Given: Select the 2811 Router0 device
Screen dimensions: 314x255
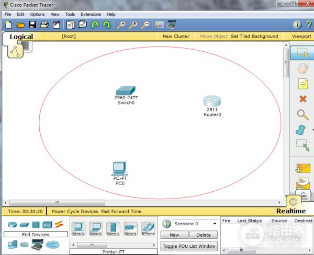Looking at the screenshot, I should (212, 102).
